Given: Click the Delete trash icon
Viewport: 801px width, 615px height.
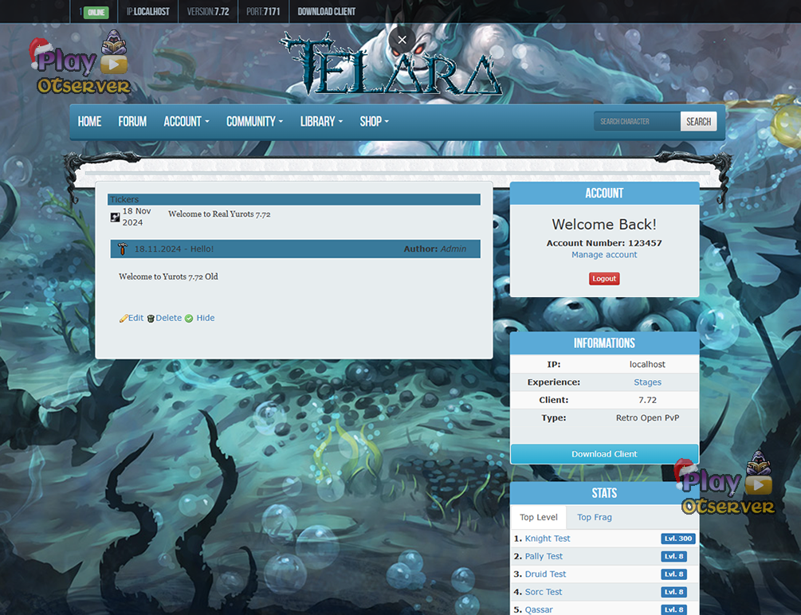Looking at the screenshot, I should point(151,318).
